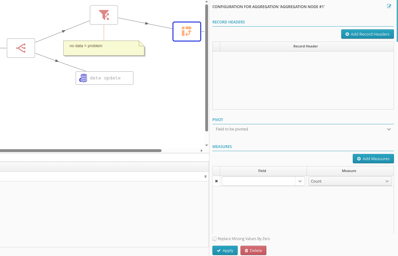Click the RECORD HEADERS section title
Screen dimensions: 398x256
[x=229, y=22]
